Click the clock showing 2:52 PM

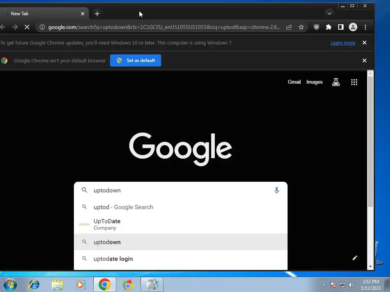pyautogui.click(x=371, y=285)
